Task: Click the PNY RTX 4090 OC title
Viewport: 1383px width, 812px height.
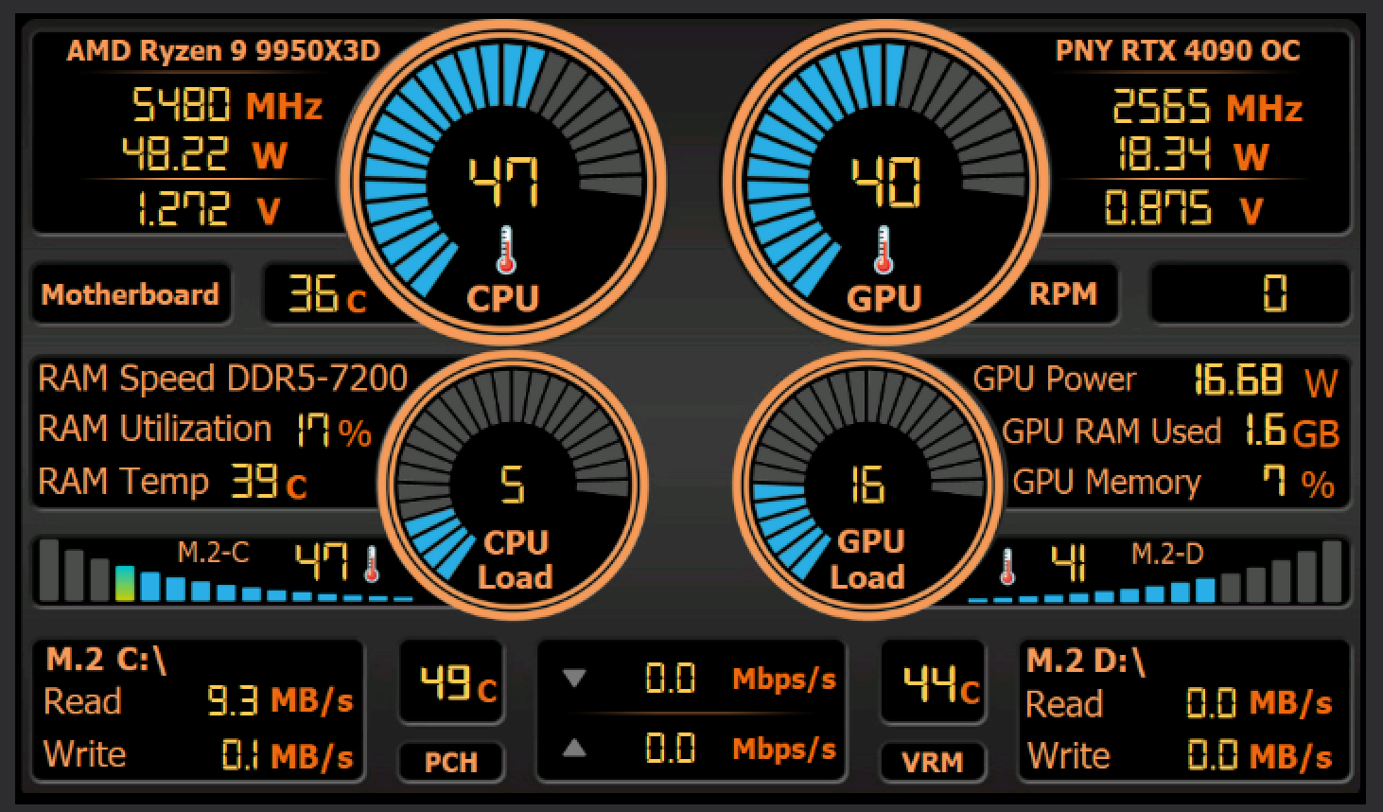Action: (x=1178, y=50)
